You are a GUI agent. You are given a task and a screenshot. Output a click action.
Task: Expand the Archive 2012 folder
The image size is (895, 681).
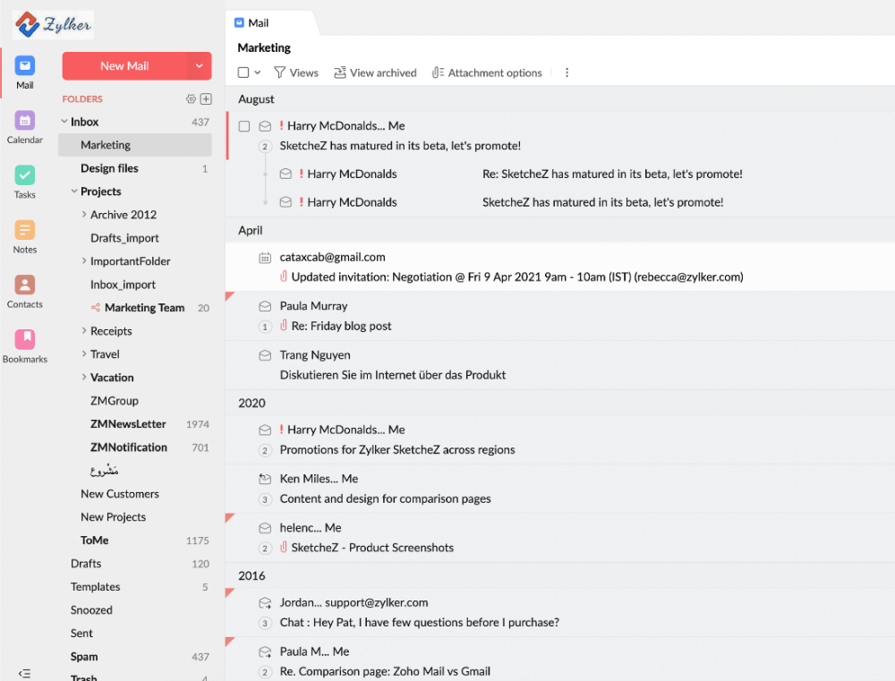pos(84,215)
